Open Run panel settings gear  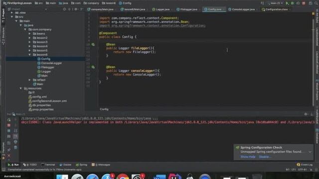point(306,114)
